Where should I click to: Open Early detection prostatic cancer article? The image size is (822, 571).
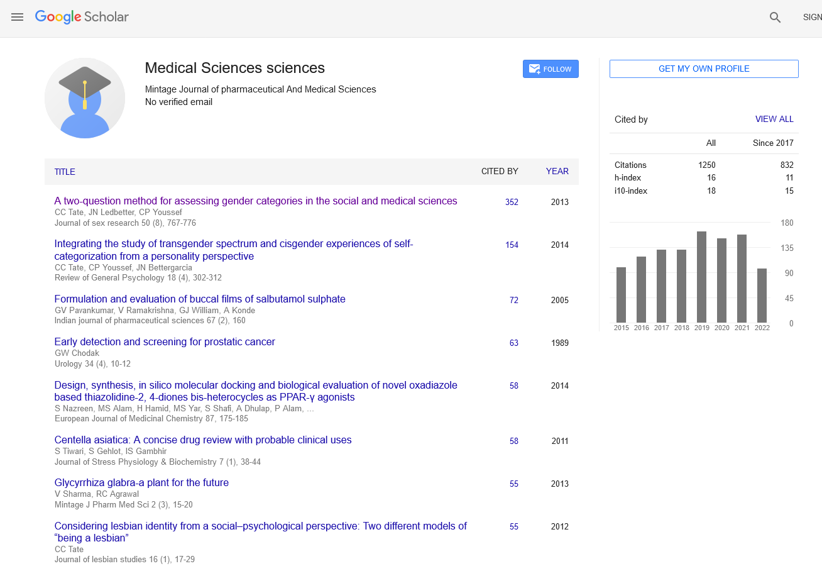[x=165, y=342]
